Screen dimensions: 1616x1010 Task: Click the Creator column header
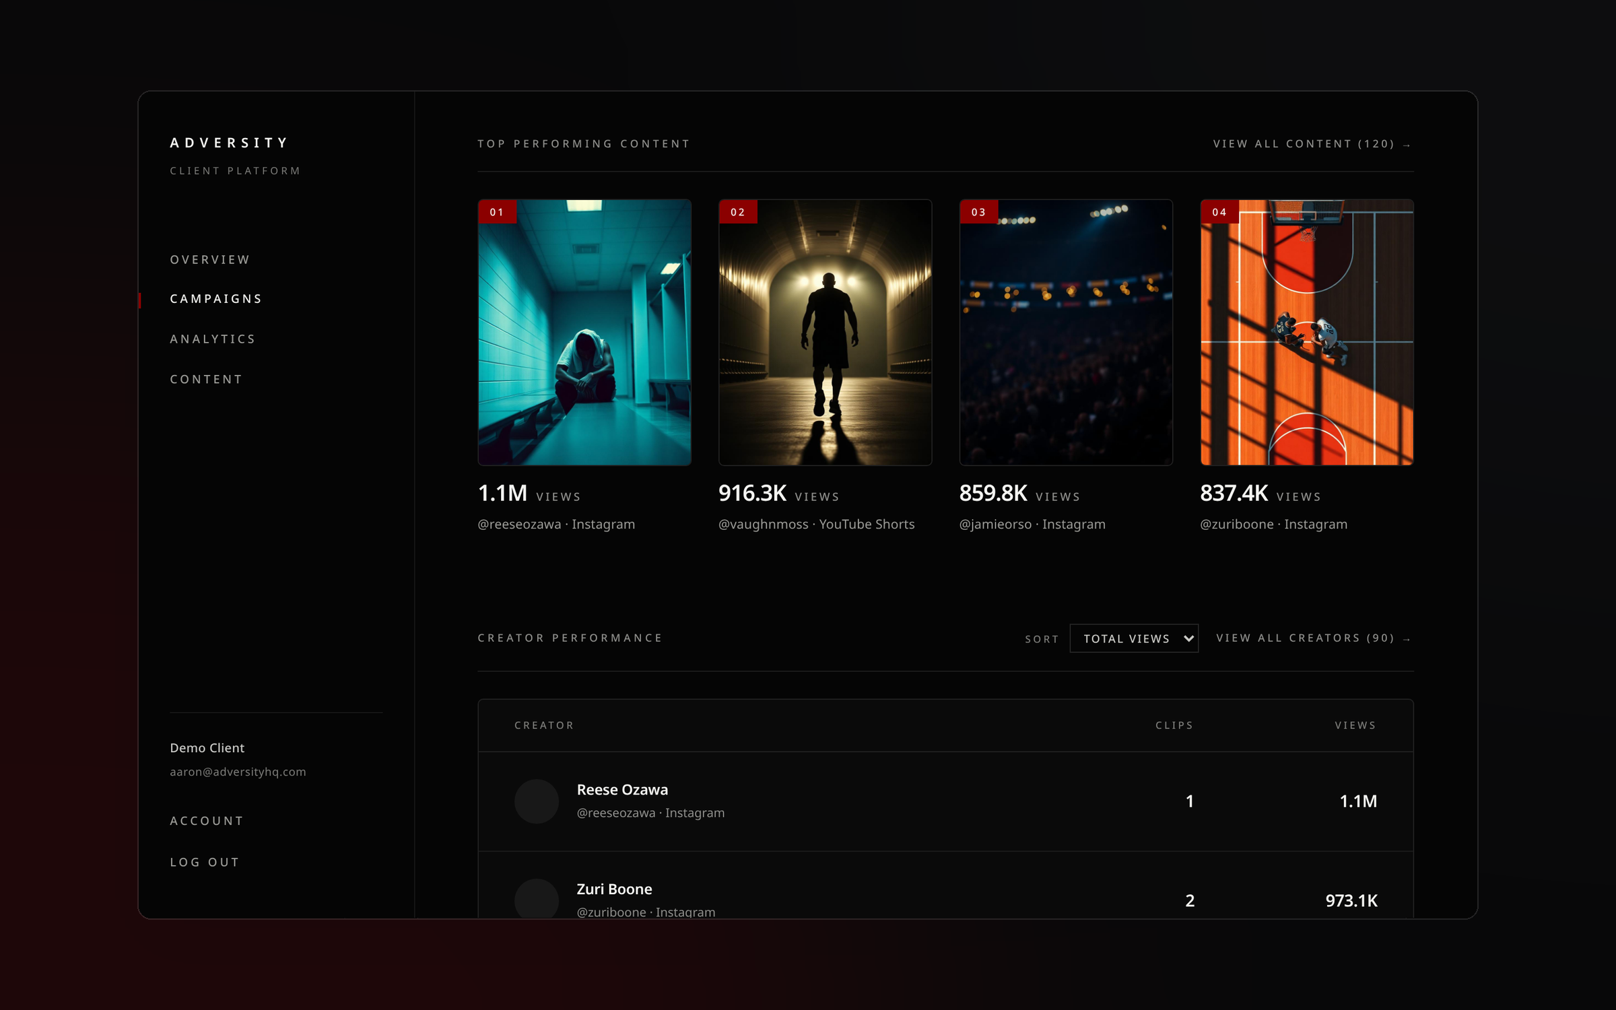tap(544, 725)
